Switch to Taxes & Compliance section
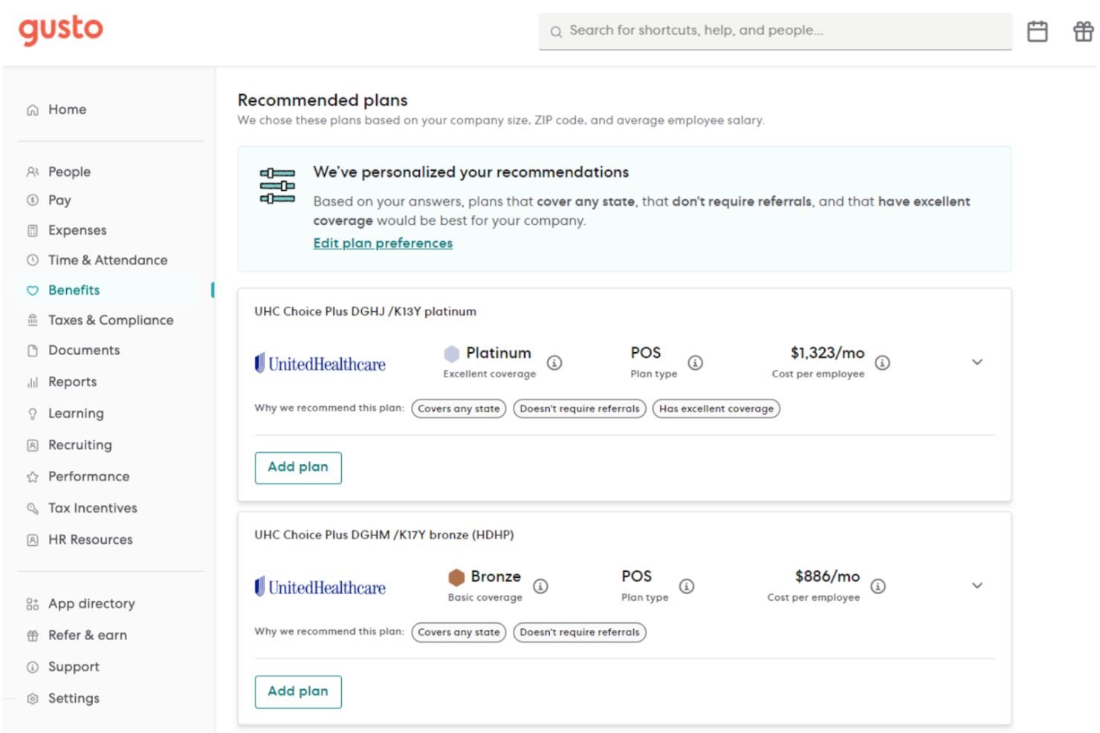 coord(110,319)
